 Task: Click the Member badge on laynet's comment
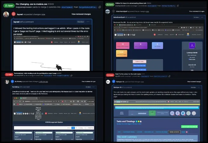[81, 22]
